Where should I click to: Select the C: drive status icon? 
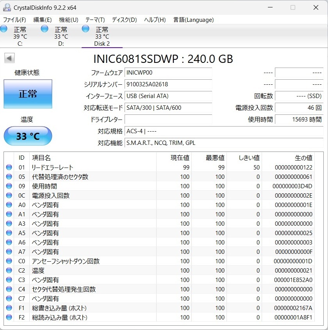(4, 29)
